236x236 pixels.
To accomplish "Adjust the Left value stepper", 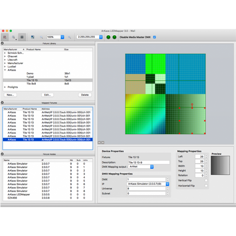I will point(206,156).
